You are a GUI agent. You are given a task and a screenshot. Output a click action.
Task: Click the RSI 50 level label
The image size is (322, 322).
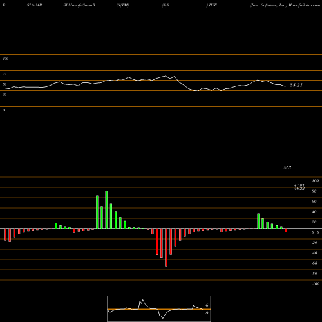coord(5,84)
